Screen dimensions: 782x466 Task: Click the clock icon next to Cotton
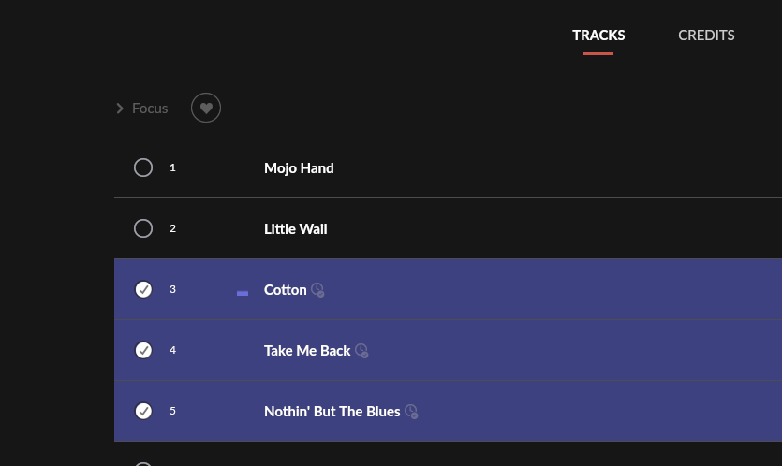tap(317, 289)
